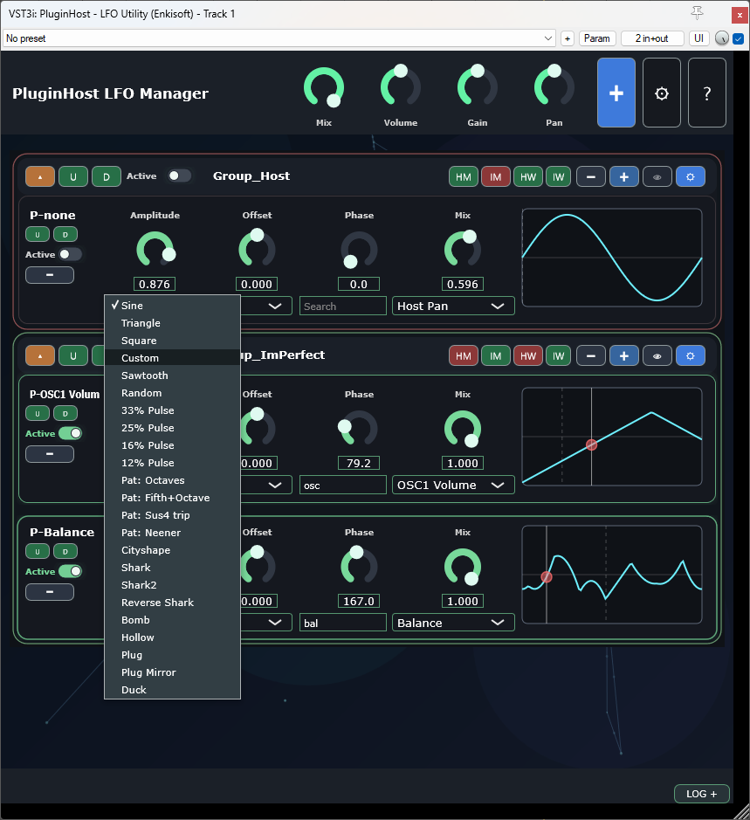Click P-Balance waveform dropdown chevron

(x=275, y=623)
